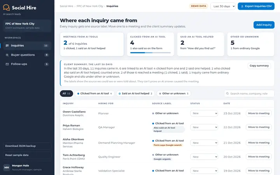The image size is (280, 175).
Task: Click the Other or unknown stat card
Action: 250,44
